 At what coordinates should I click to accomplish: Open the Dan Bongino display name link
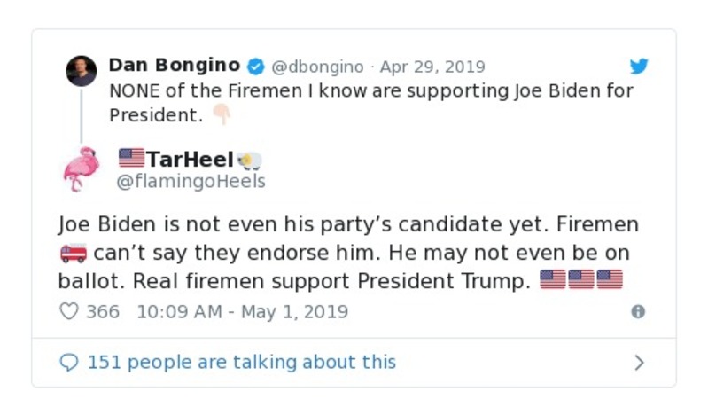[x=174, y=66]
